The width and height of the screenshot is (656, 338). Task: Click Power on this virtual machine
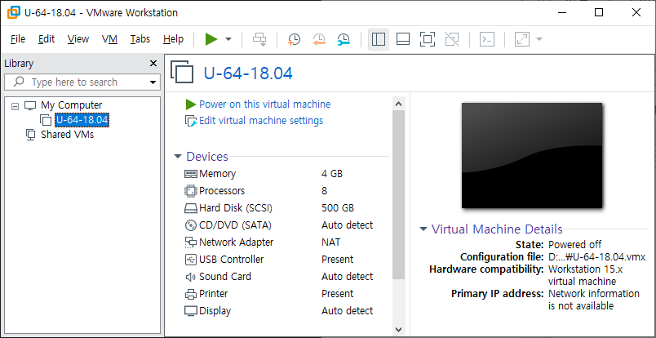[x=265, y=105]
